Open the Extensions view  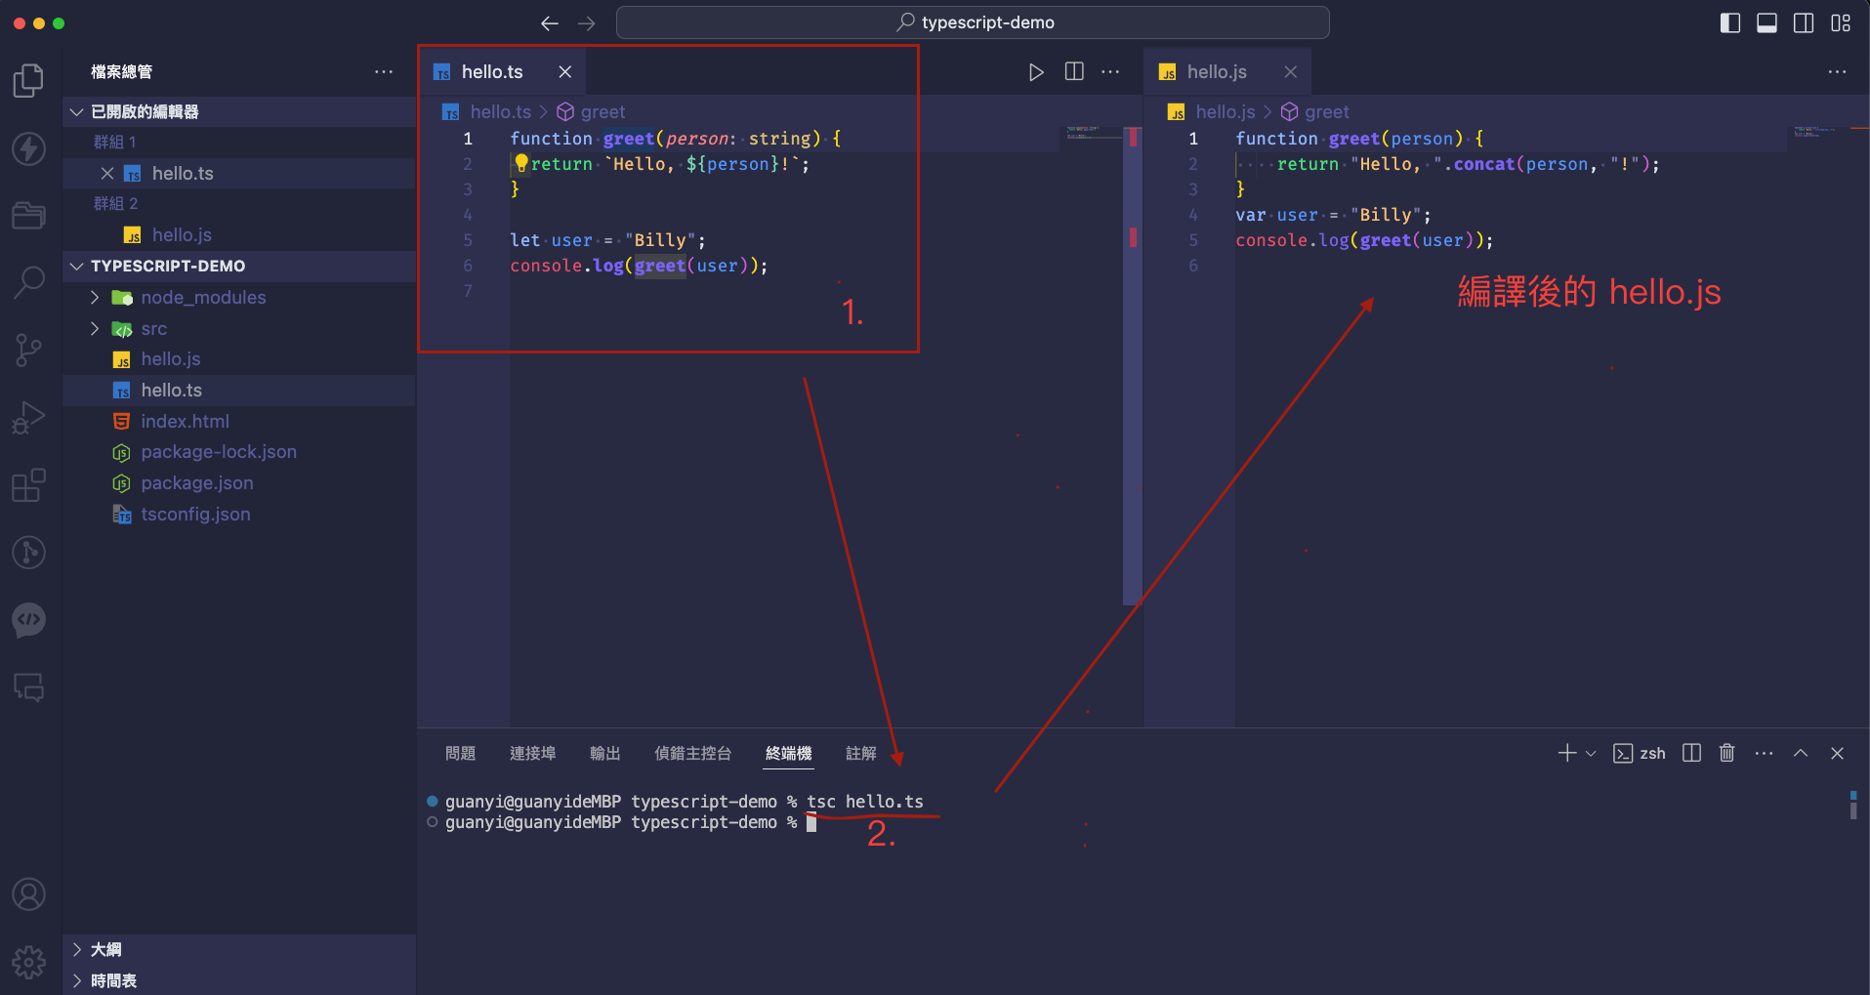click(x=29, y=484)
